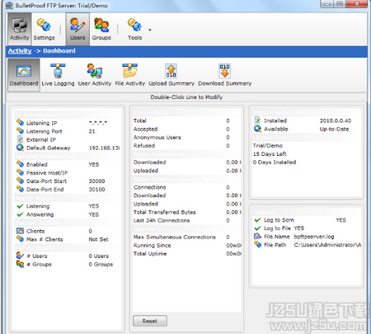
Task: Click the Activity breadcrumb link
Action: pos(20,51)
